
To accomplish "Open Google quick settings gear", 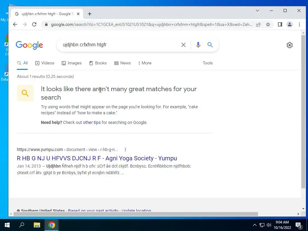I will [290, 45].
